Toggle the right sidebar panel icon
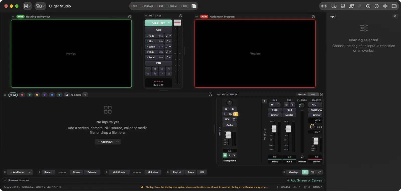 pos(394,6)
